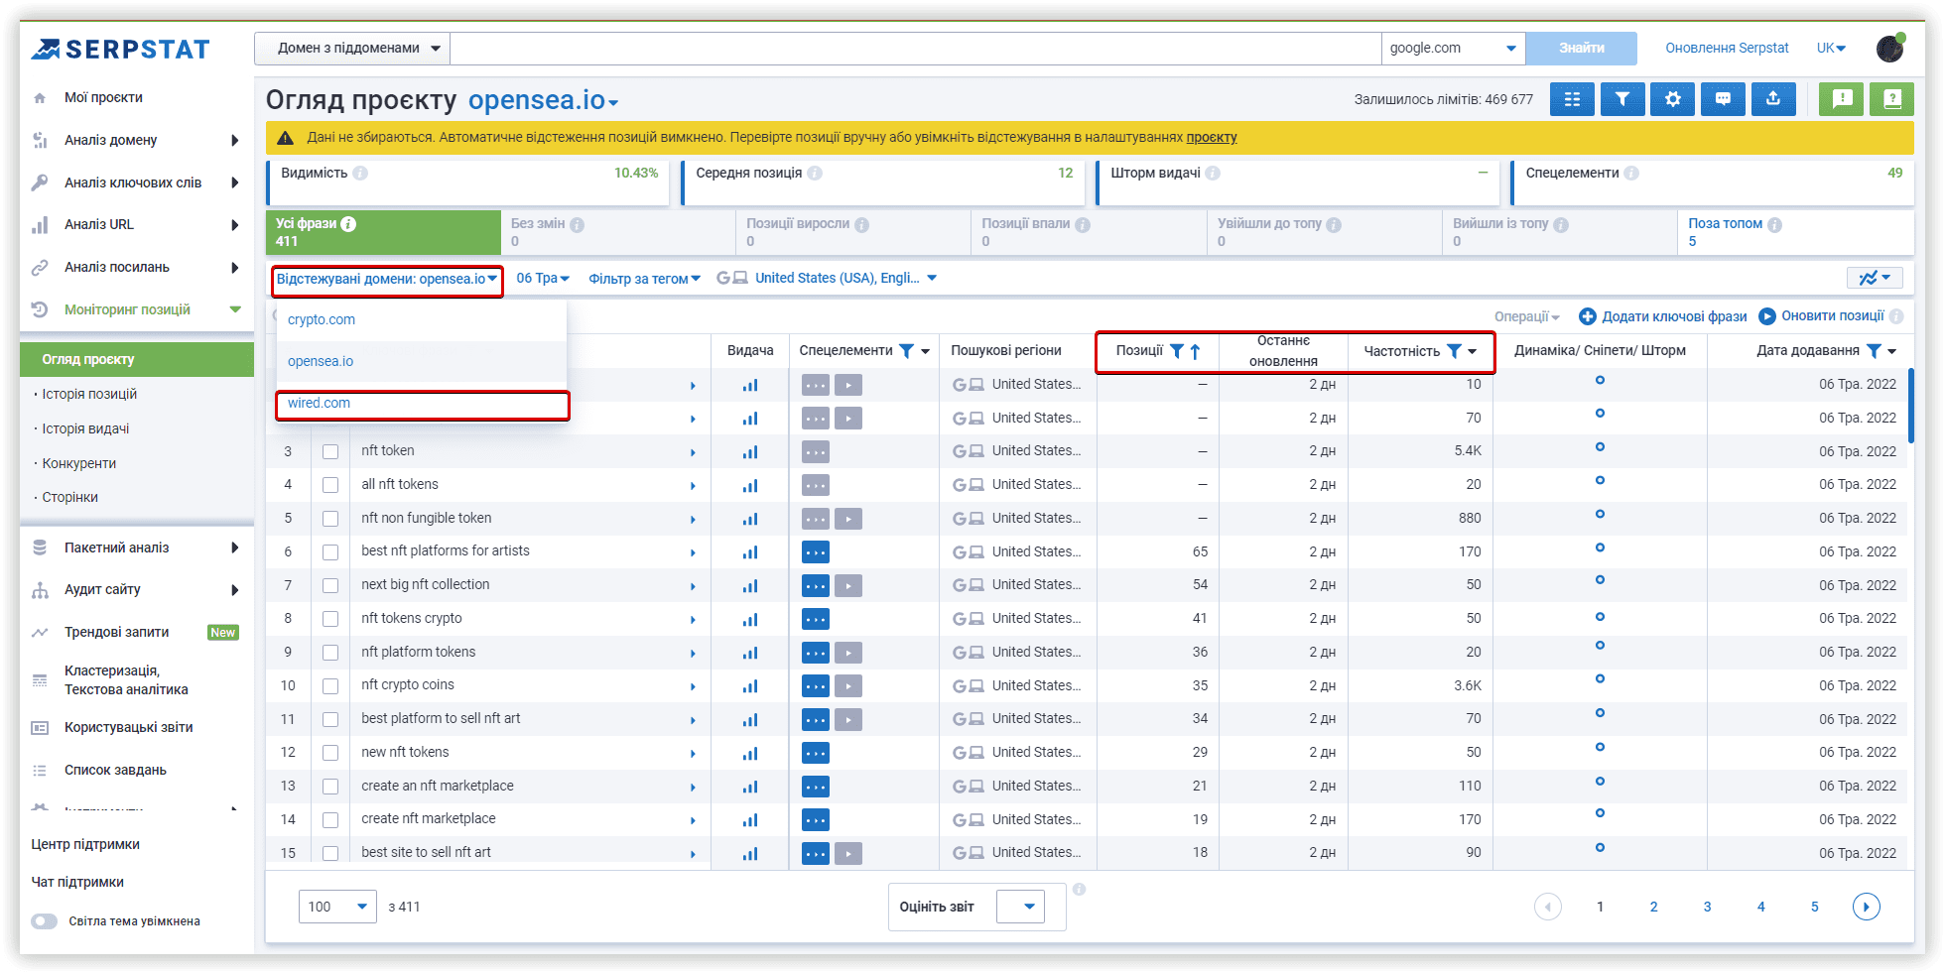Screen dimensions: 1945x974
Task: Tick next big nft collection checkbox
Action: click(330, 586)
